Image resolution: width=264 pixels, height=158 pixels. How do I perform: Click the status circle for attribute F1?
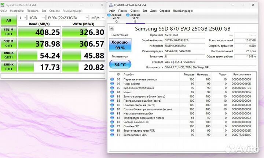(112, 135)
